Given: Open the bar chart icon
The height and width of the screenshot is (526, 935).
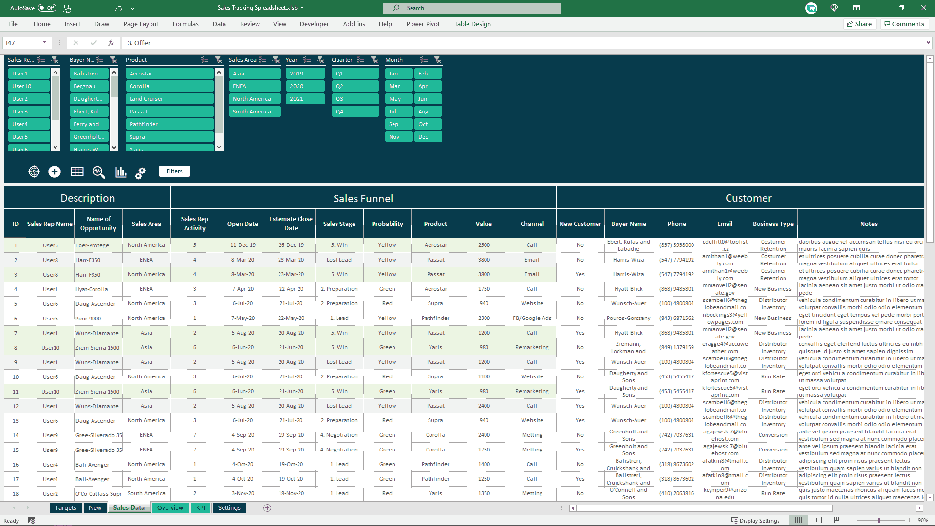Looking at the screenshot, I should tap(121, 172).
